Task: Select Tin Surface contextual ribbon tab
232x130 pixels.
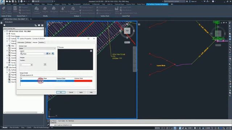Action: click(x=157, y=4)
